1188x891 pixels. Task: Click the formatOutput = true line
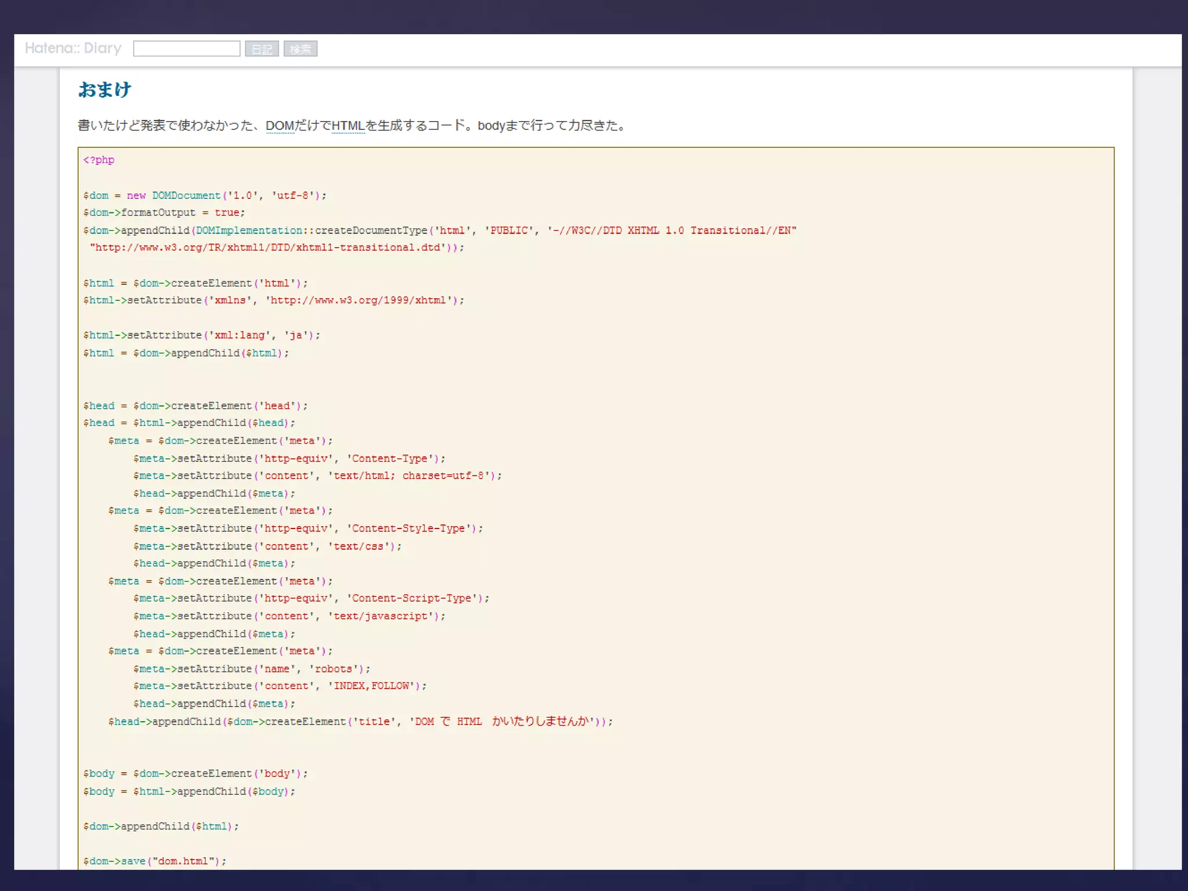(164, 213)
